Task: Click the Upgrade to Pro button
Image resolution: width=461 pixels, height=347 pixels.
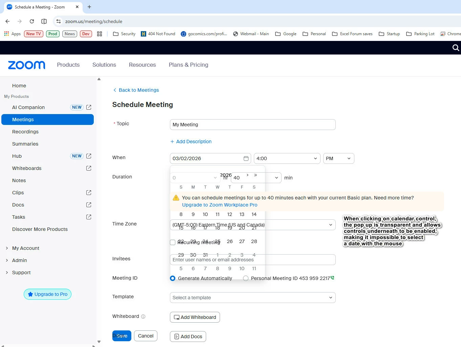Action: [47, 294]
